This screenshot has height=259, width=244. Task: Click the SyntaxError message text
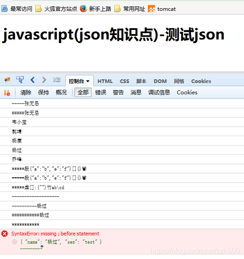pyautogui.click(x=55, y=234)
